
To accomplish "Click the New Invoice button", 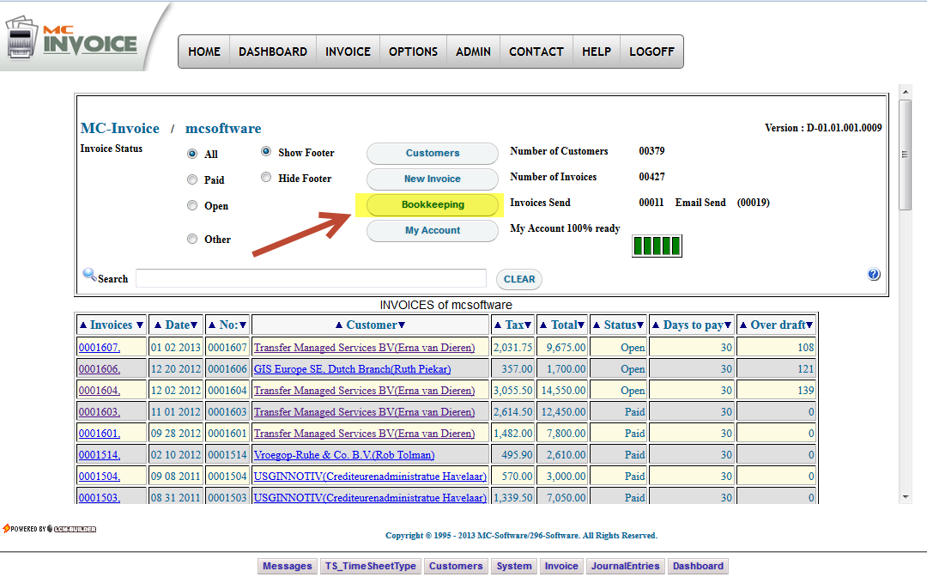I will coord(433,179).
